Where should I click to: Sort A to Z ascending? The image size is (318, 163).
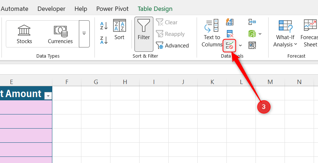pos(104,26)
